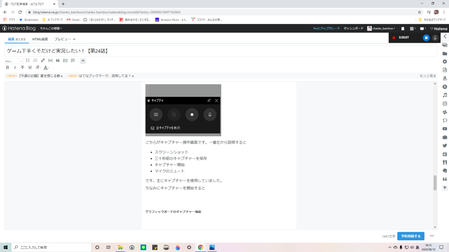The width and height of the screenshot is (449, 252).
Task: Toggle bold text formatting
Action: point(7,68)
